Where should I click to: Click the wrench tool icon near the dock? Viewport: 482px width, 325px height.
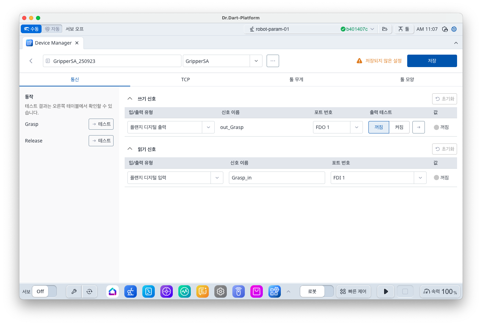[74, 291]
